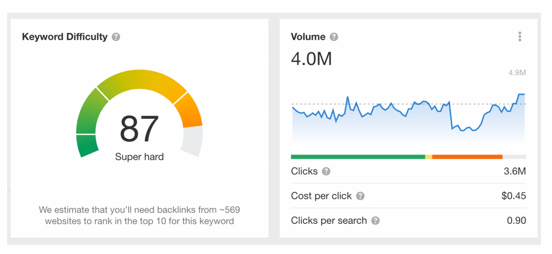
Task: Click the orange portion of the clicks bar
Action: tap(467, 157)
